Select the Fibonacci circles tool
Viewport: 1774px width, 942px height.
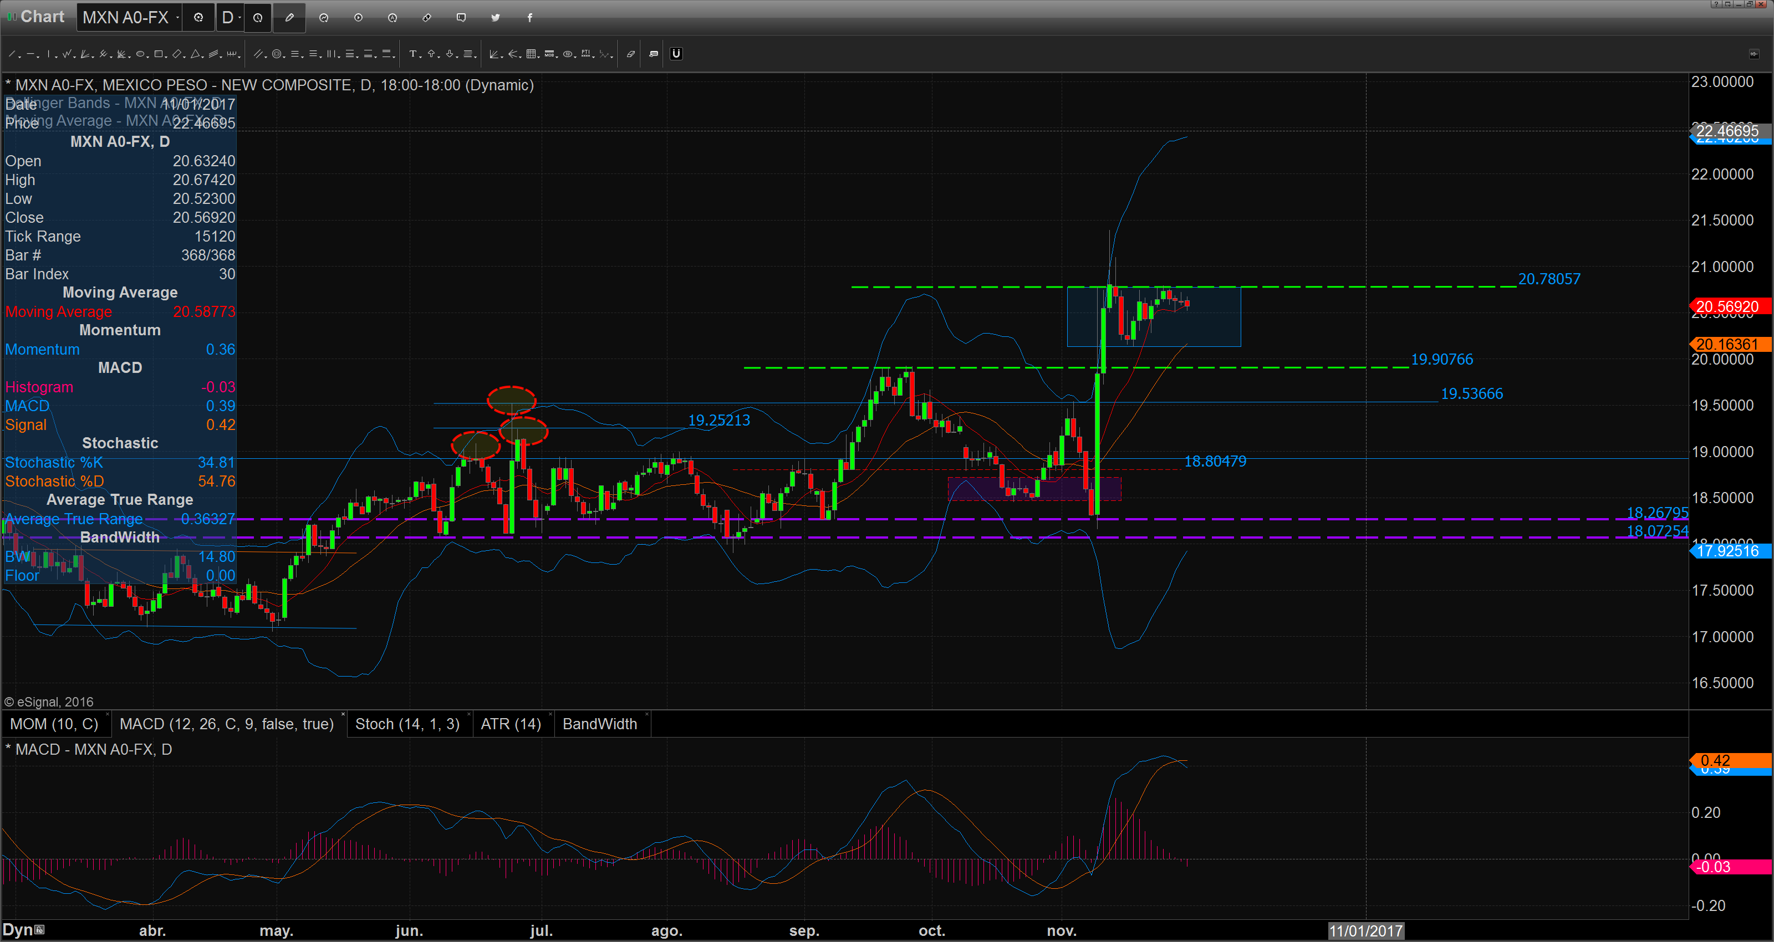point(277,54)
